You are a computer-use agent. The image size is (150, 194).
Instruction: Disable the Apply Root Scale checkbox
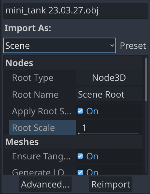pos(80,111)
